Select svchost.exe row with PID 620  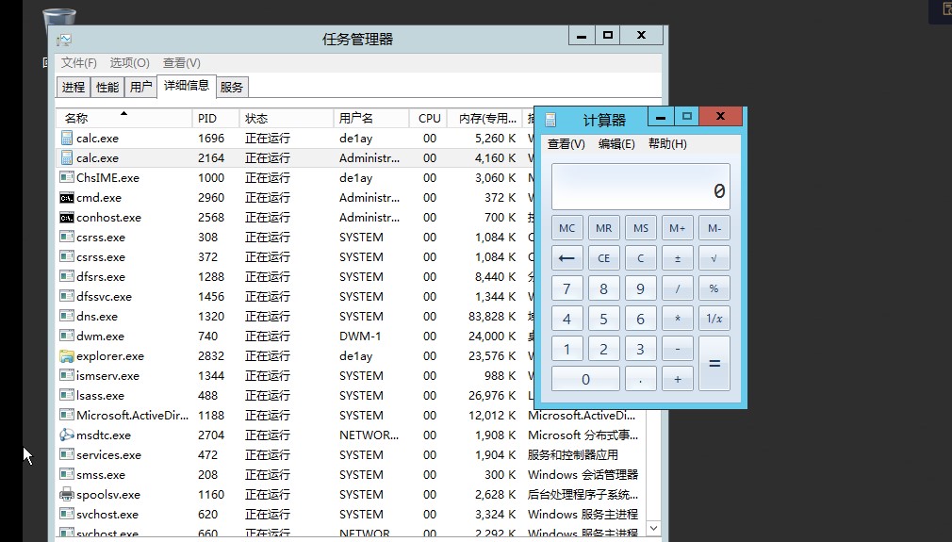coord(351,515)
